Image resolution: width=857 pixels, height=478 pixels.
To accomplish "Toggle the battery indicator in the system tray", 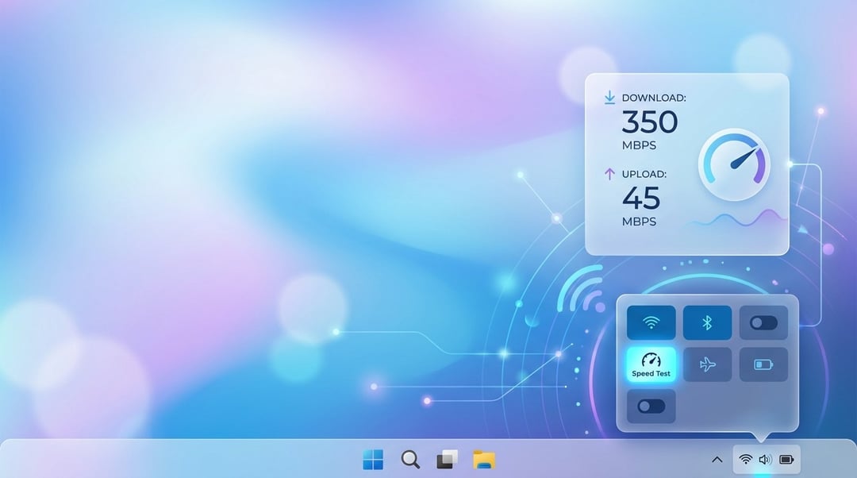I will tap(786, 459).
